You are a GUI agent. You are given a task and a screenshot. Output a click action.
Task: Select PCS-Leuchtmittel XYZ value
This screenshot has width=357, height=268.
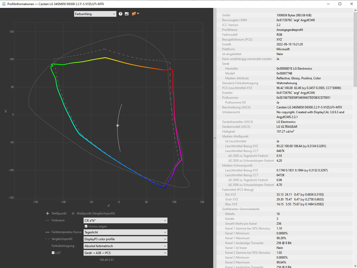[x=309, y=88]
